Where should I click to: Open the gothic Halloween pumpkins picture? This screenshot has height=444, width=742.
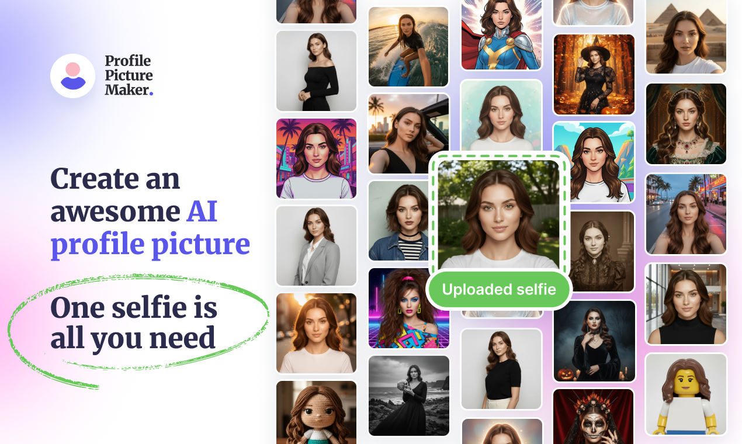coord(594,341)
